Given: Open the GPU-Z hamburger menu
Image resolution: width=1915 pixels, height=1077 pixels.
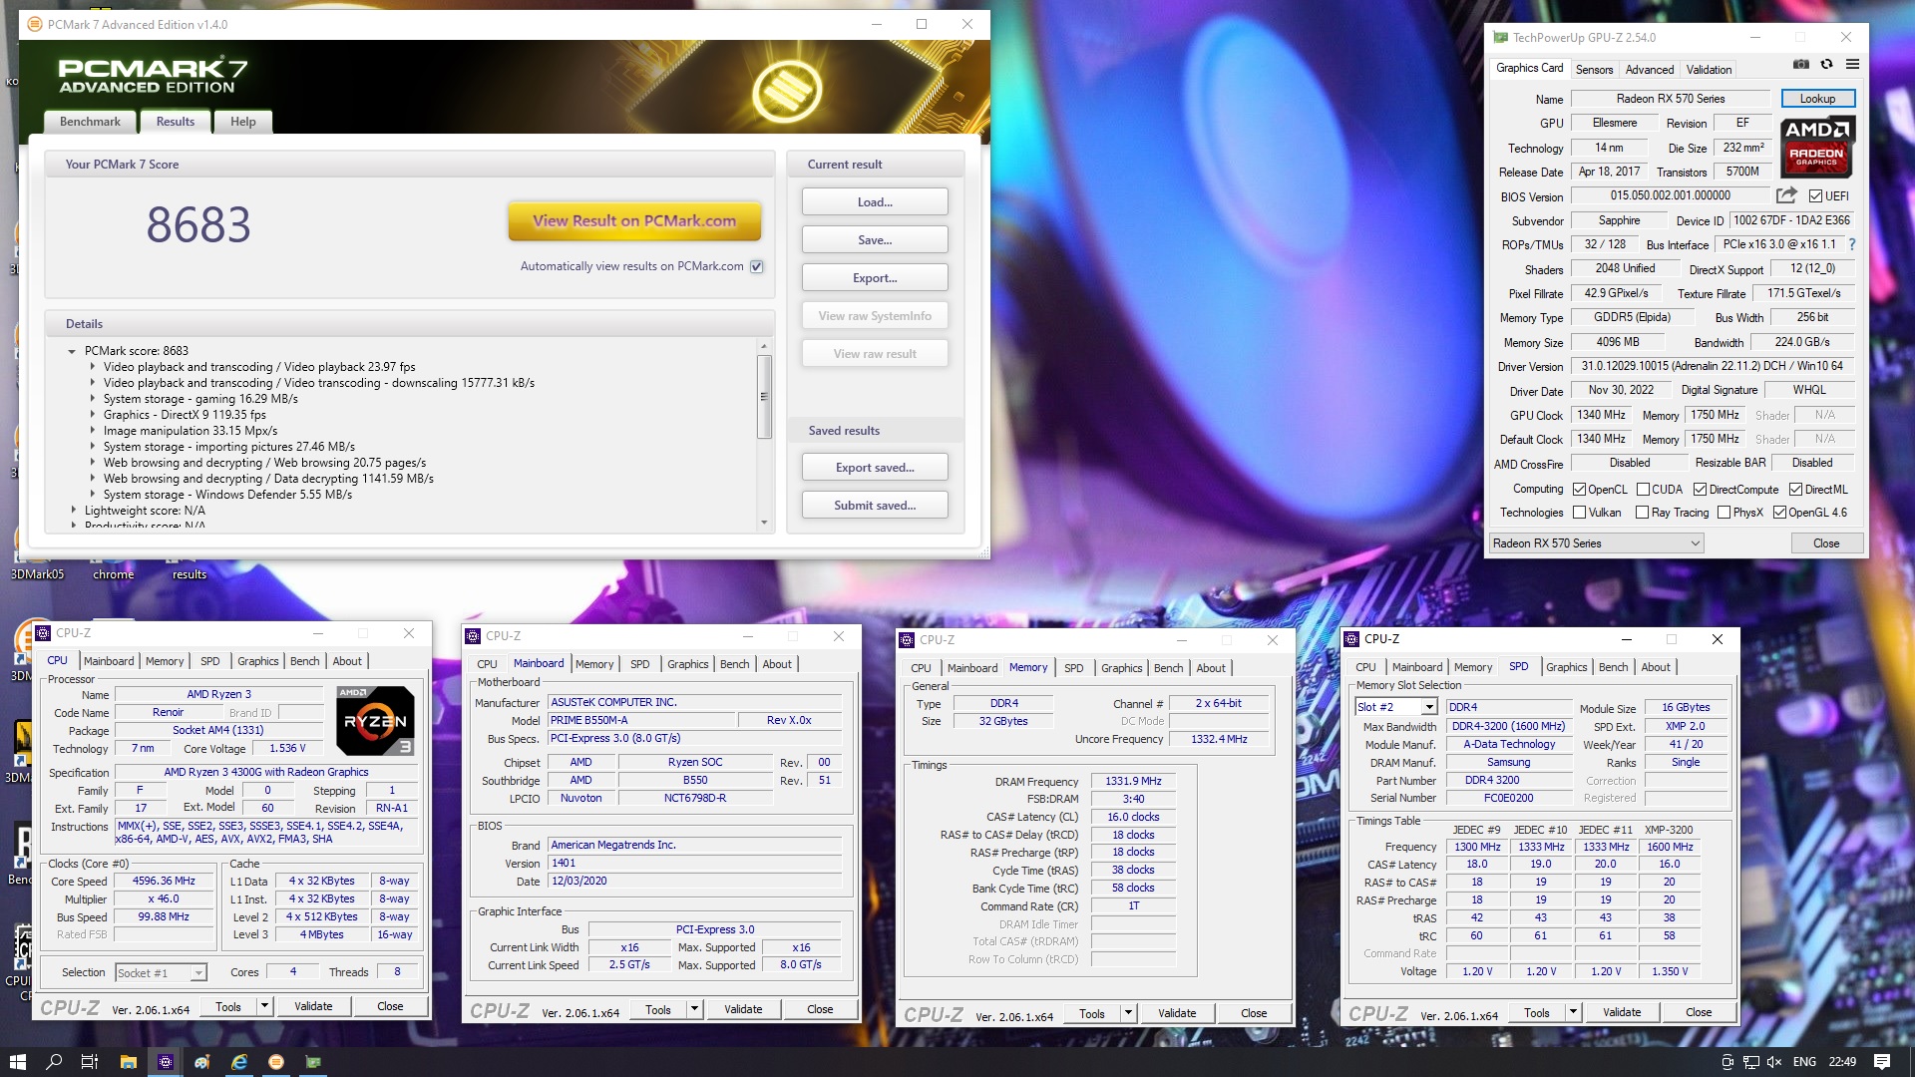Looking at the screenshot, I should click(1852, 65).
